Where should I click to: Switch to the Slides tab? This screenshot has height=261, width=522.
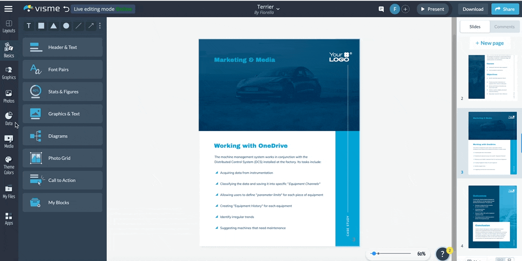[x=475, y=26]
